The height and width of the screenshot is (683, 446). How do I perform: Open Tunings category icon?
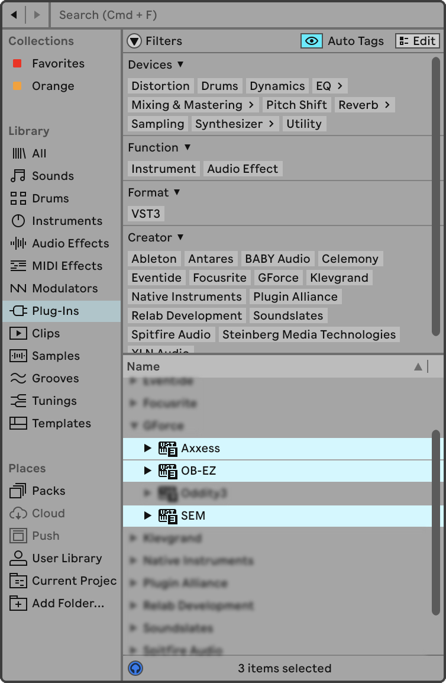(x=18, y=401)
